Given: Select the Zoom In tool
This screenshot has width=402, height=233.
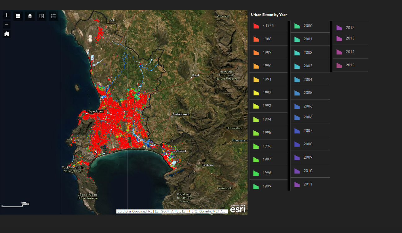Looking at the screenshot, I should (x=6, y=15).
